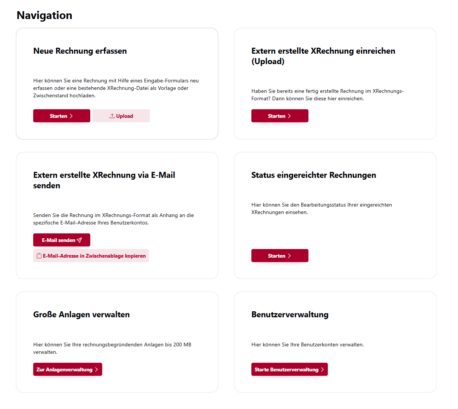Click the clipboard icon for copying the e-mail address
Image resolution: width=458 pixels, height=409 pixels.
coord(39,256)
